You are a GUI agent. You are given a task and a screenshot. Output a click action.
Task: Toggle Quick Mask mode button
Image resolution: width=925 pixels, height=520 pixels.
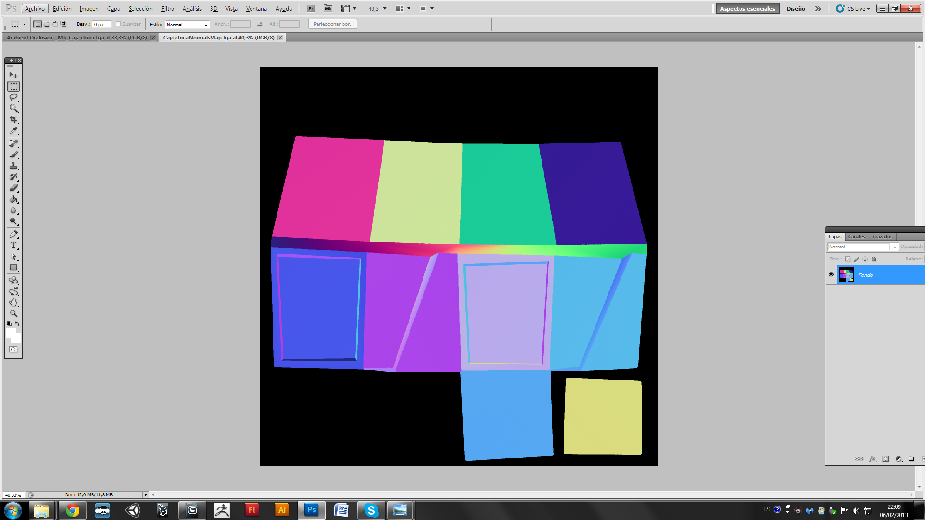[13, 350]
